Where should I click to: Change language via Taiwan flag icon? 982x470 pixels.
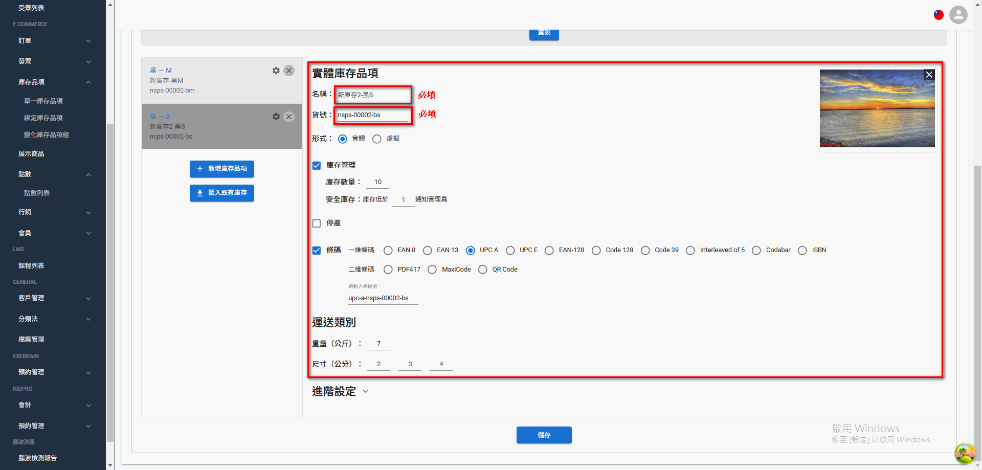939,15
